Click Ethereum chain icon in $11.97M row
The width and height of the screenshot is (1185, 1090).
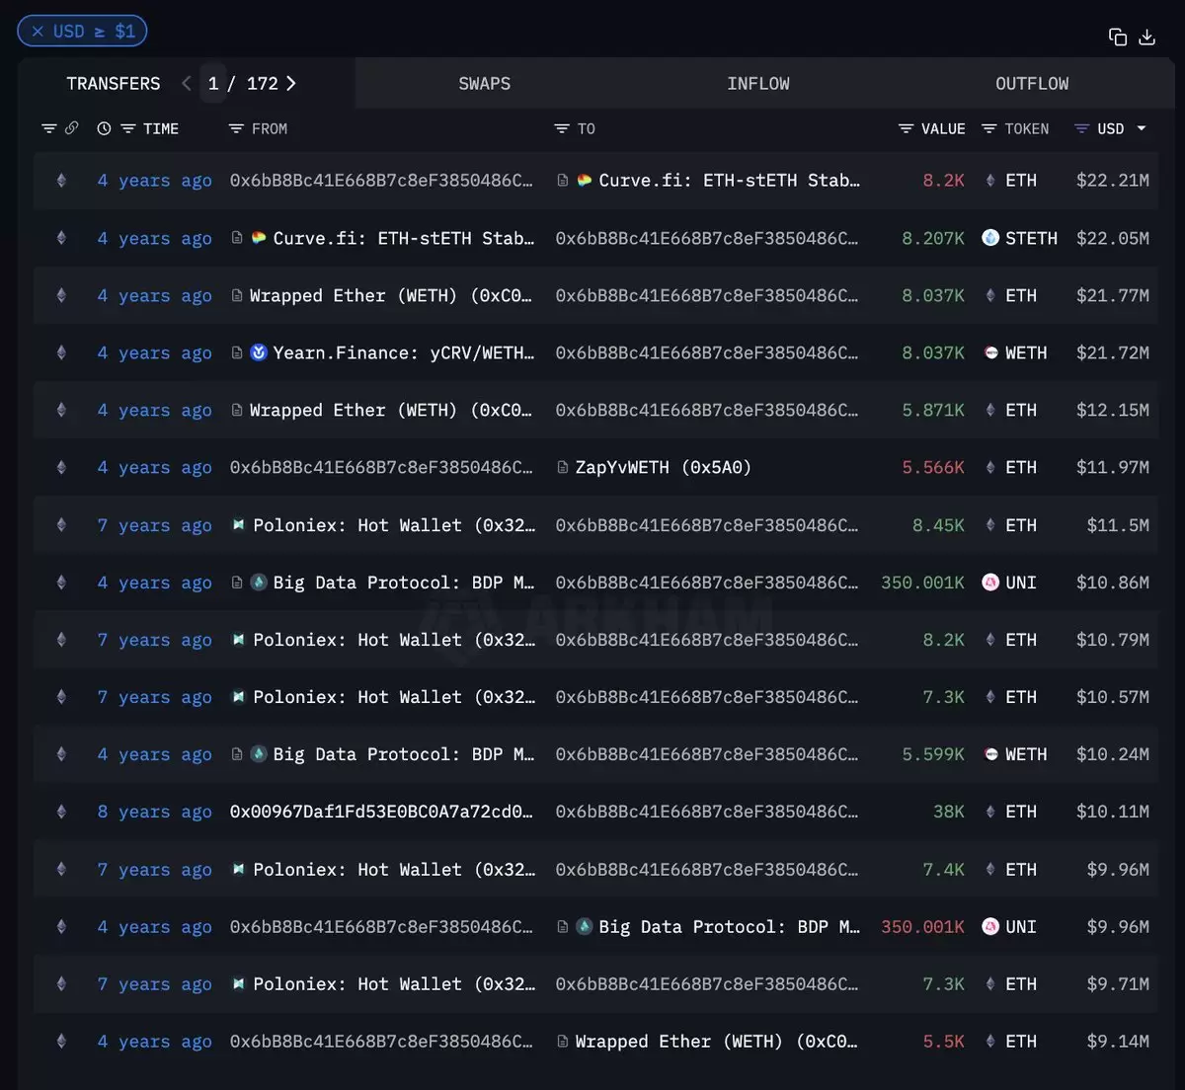click(x=61, y=467)
